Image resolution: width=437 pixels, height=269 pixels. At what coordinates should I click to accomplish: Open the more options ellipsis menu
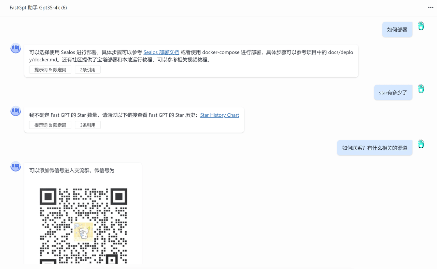(431, 8)
